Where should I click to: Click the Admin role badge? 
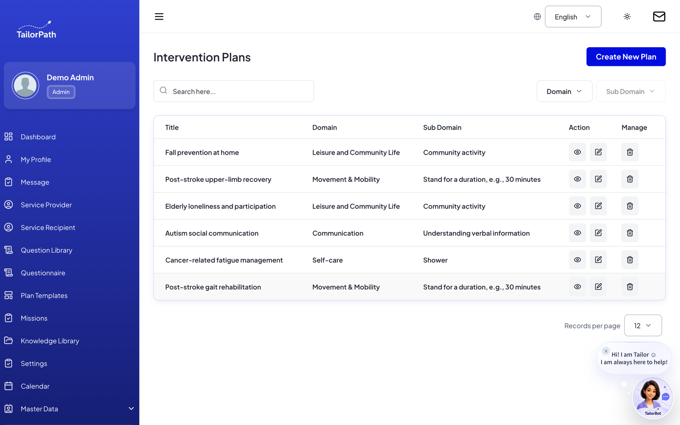[x=61, y=92]
